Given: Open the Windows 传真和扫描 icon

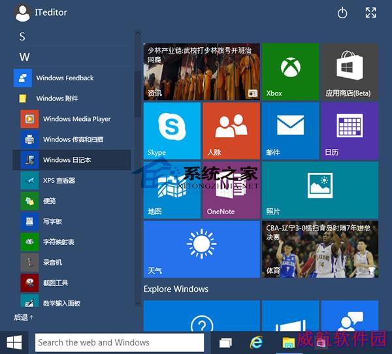Looking at the screenshot, I should coord(29,139).
